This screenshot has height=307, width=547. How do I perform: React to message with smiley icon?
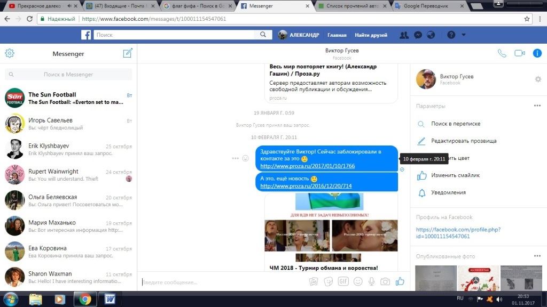click(246, 158)
